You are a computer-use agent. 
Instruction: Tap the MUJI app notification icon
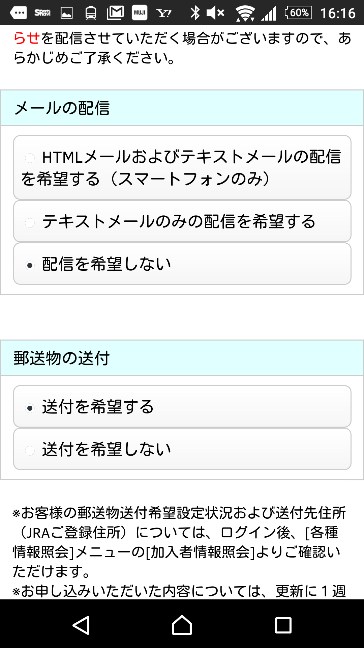pyautogui.click(x=140, y=13)
